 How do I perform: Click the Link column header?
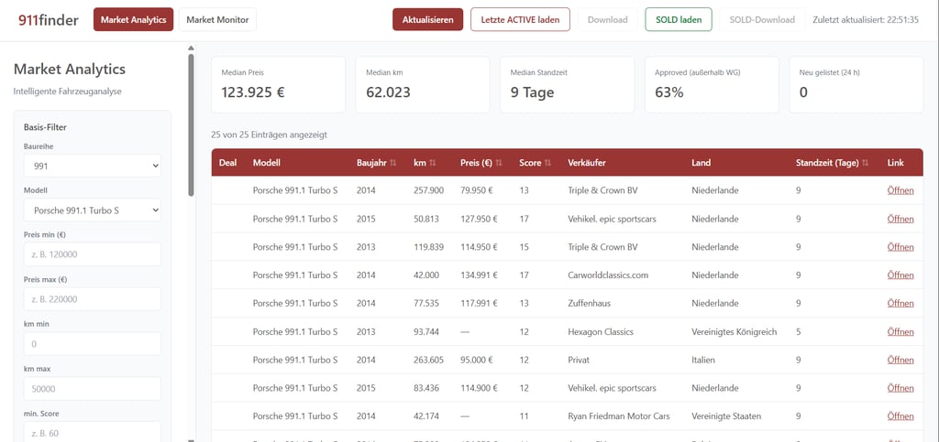(895, 163)
